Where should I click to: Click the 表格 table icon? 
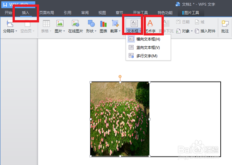point(46,24)
